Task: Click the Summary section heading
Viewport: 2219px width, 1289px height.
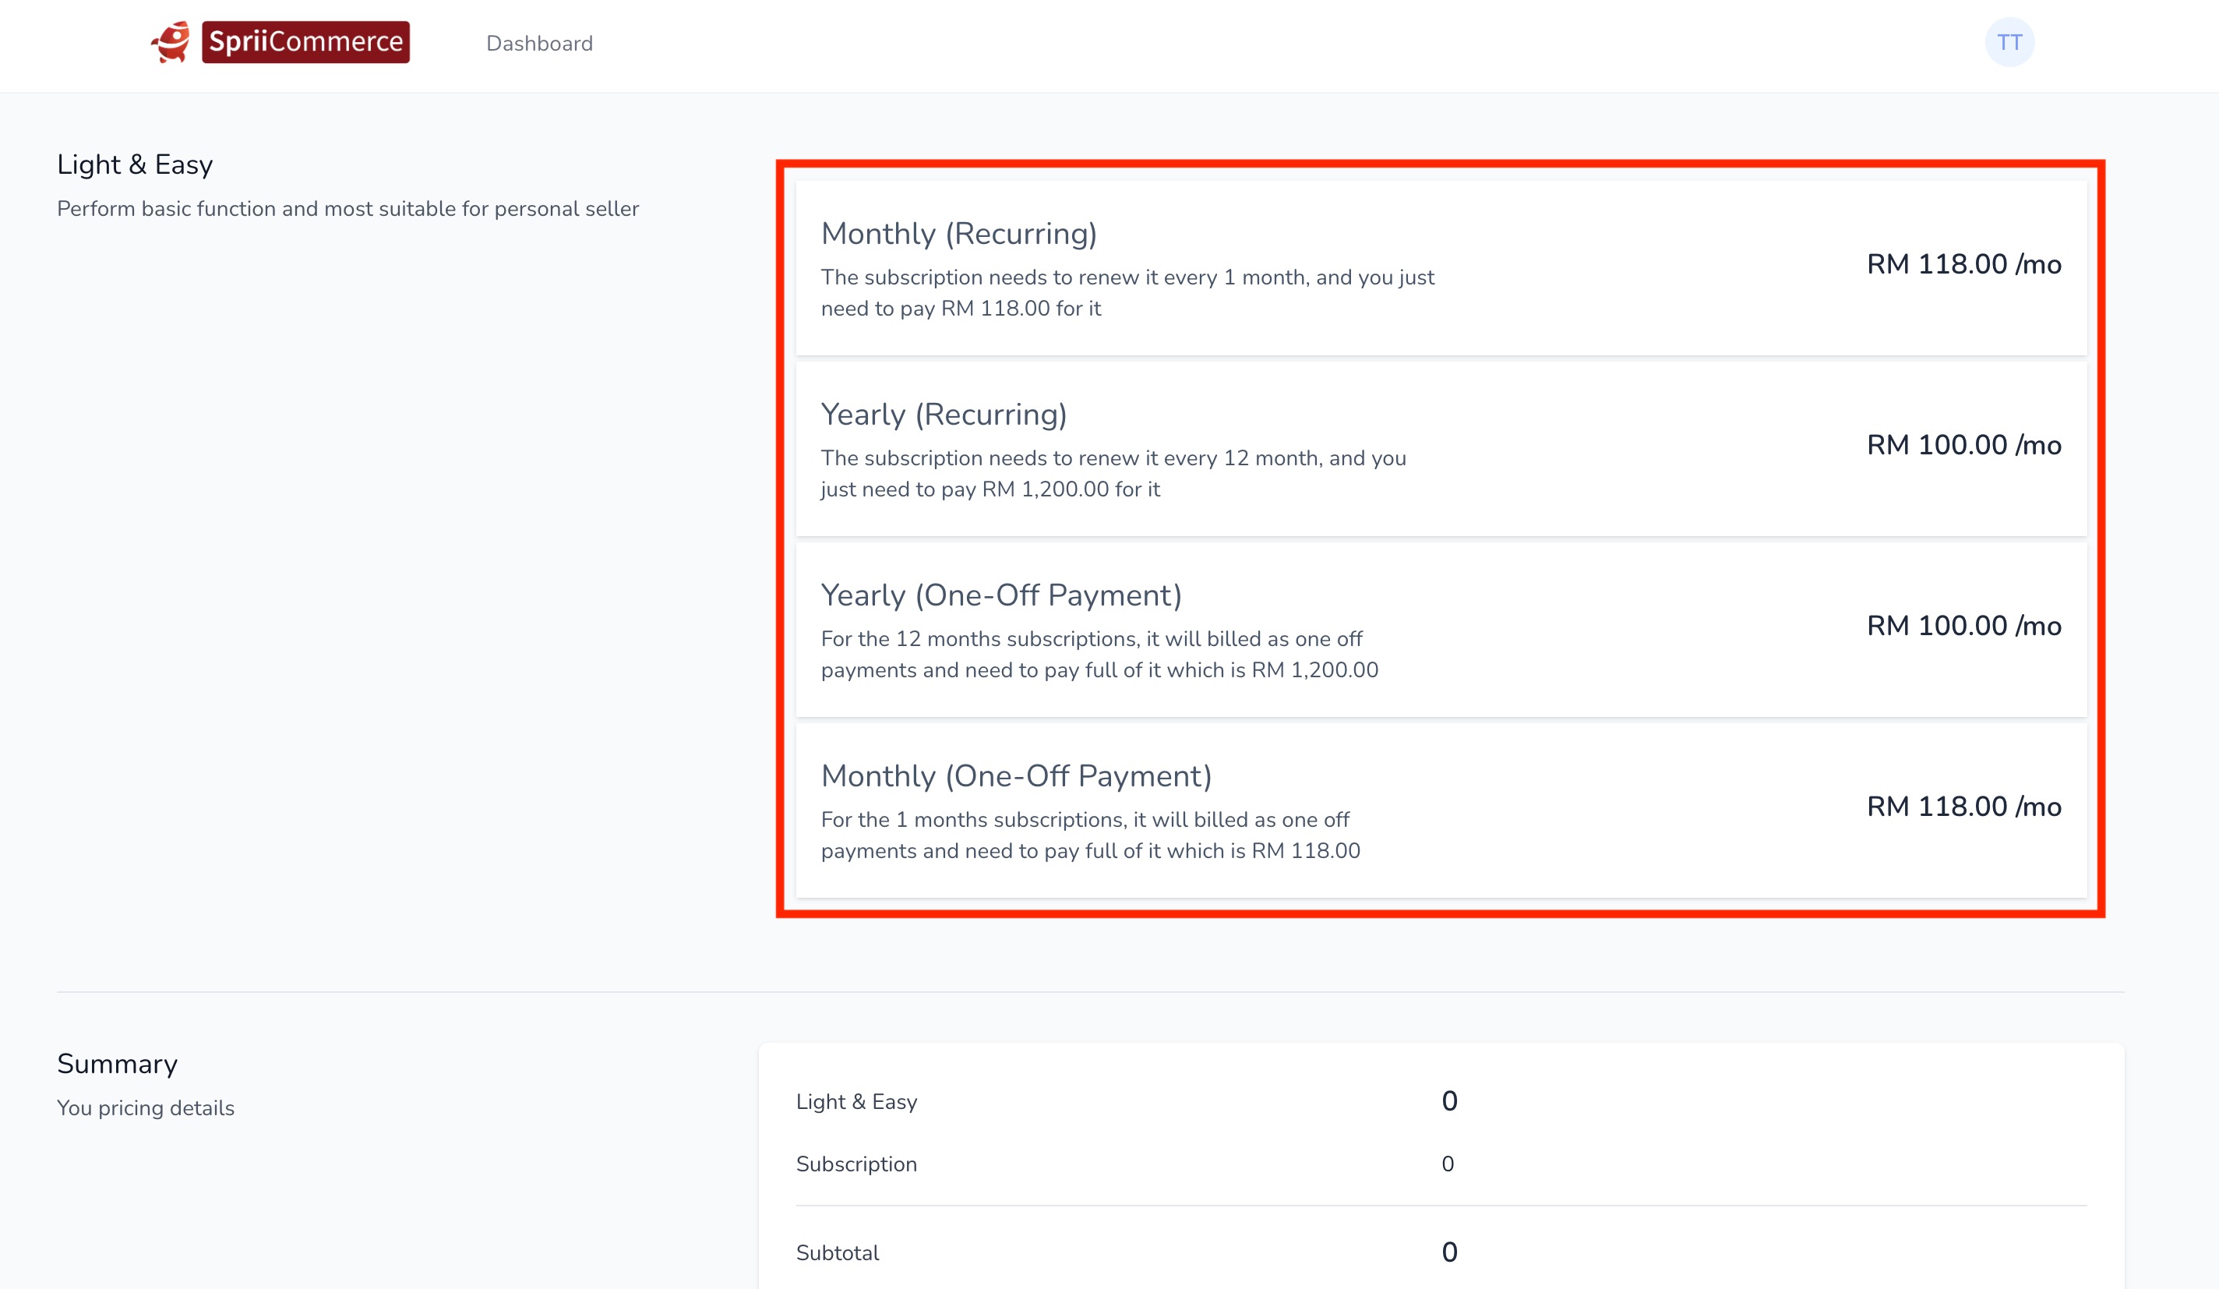Action: click(117, 1064)
